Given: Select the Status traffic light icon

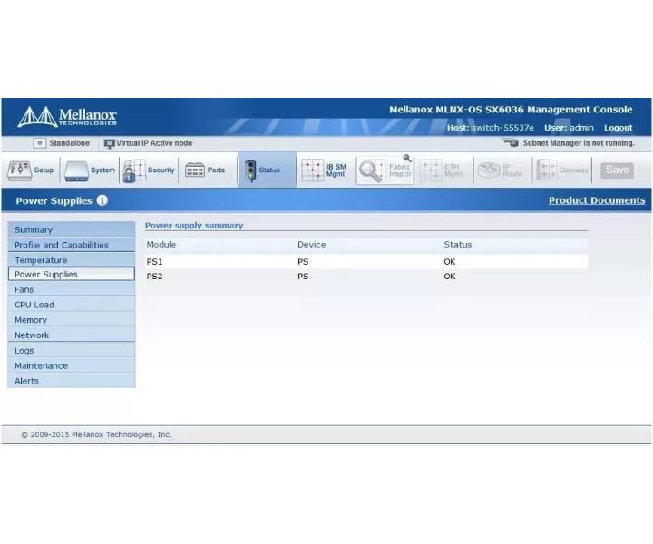Looking at the screenshot, I should 250,170.
